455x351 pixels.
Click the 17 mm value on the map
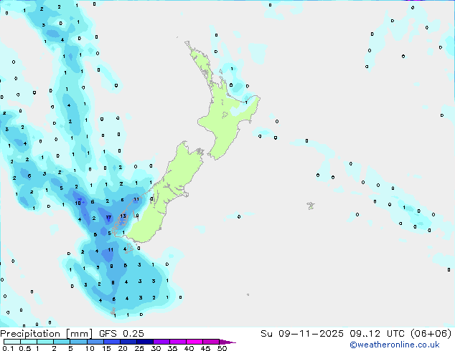[x=108, y=217]
